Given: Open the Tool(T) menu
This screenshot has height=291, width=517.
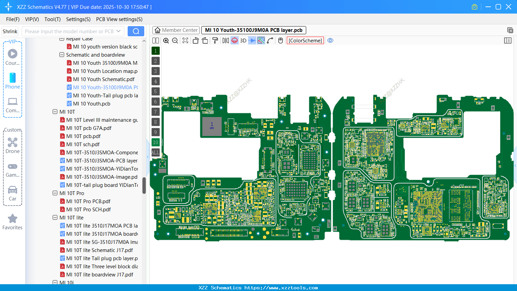Looking at the screenshot, I should coord(52,19).
